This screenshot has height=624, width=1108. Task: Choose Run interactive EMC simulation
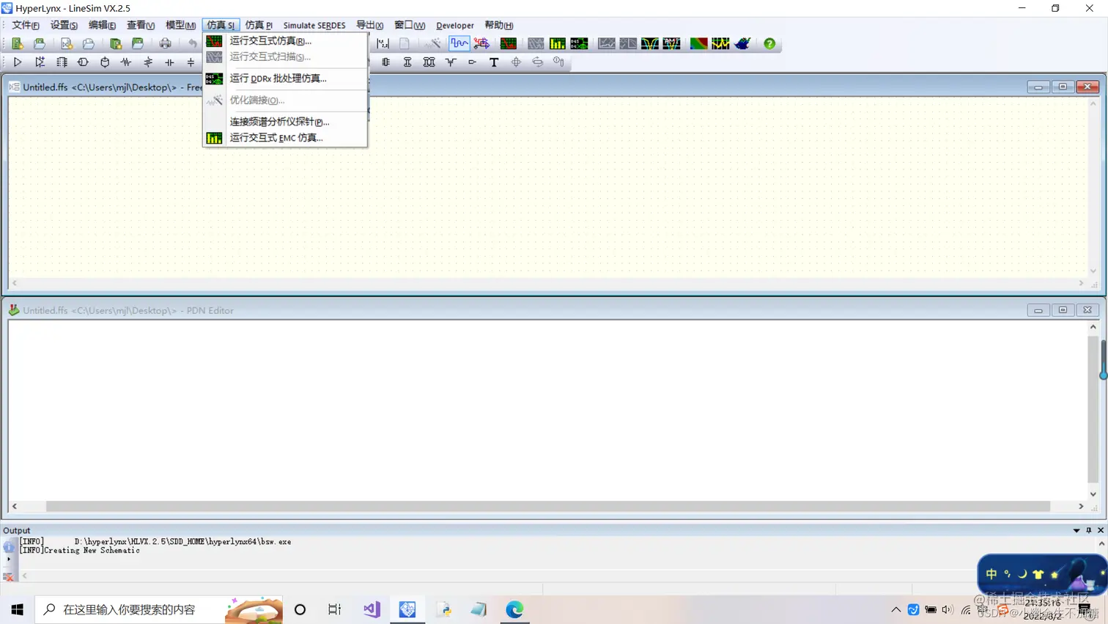285,138
